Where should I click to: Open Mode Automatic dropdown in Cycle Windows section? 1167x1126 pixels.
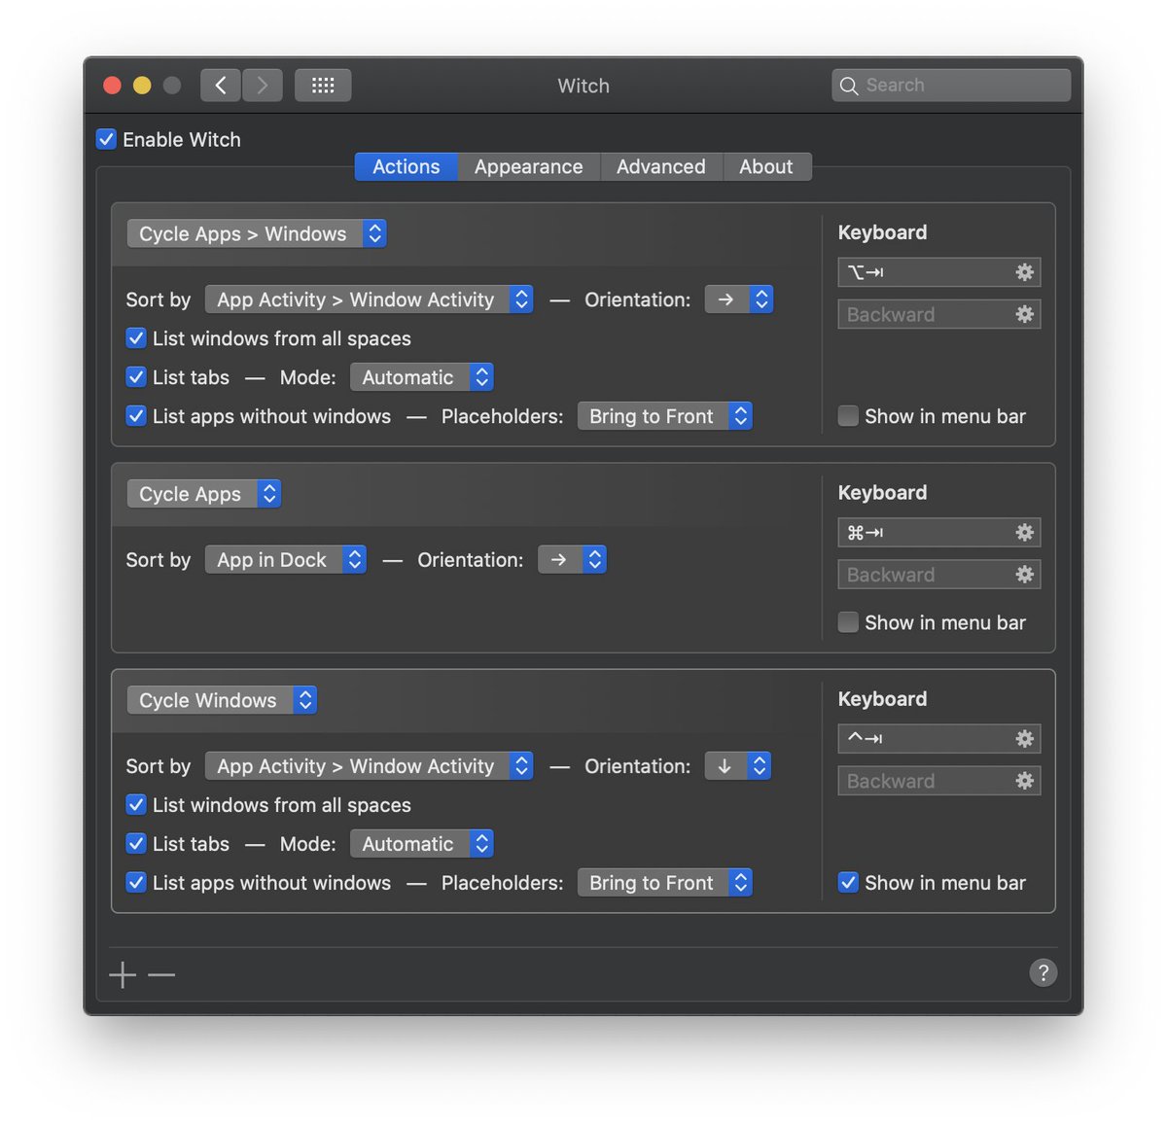[422, 844]
